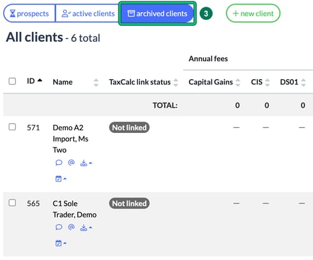
Task: Sort the DS01 column
Action: click(x=303, y=82)
